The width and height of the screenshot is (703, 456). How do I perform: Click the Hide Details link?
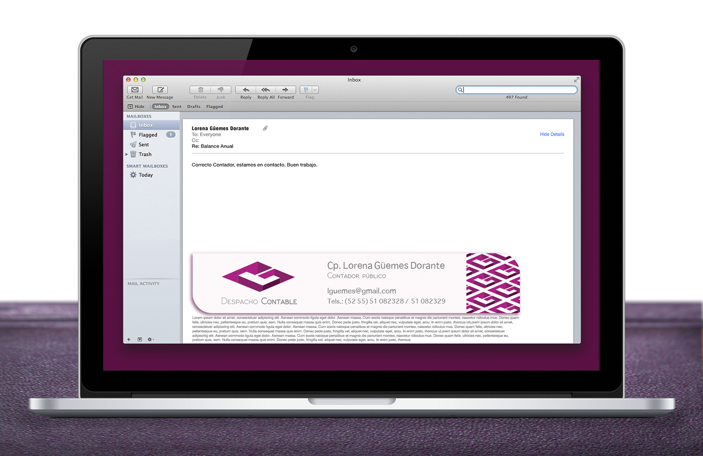click(553, 134)
